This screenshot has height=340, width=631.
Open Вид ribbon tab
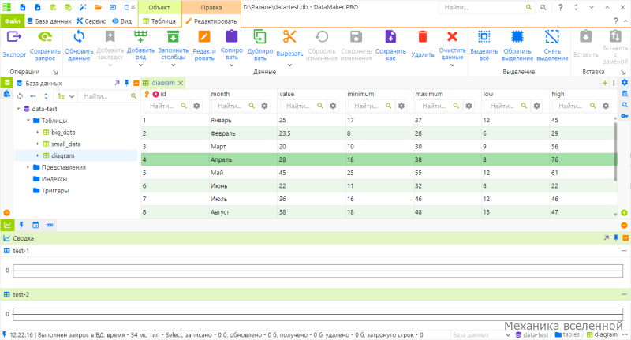122,21
